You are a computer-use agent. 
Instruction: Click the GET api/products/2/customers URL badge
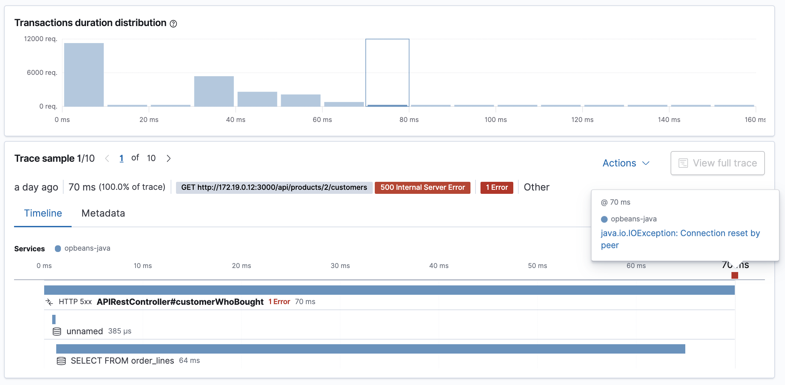coord(274,187)
